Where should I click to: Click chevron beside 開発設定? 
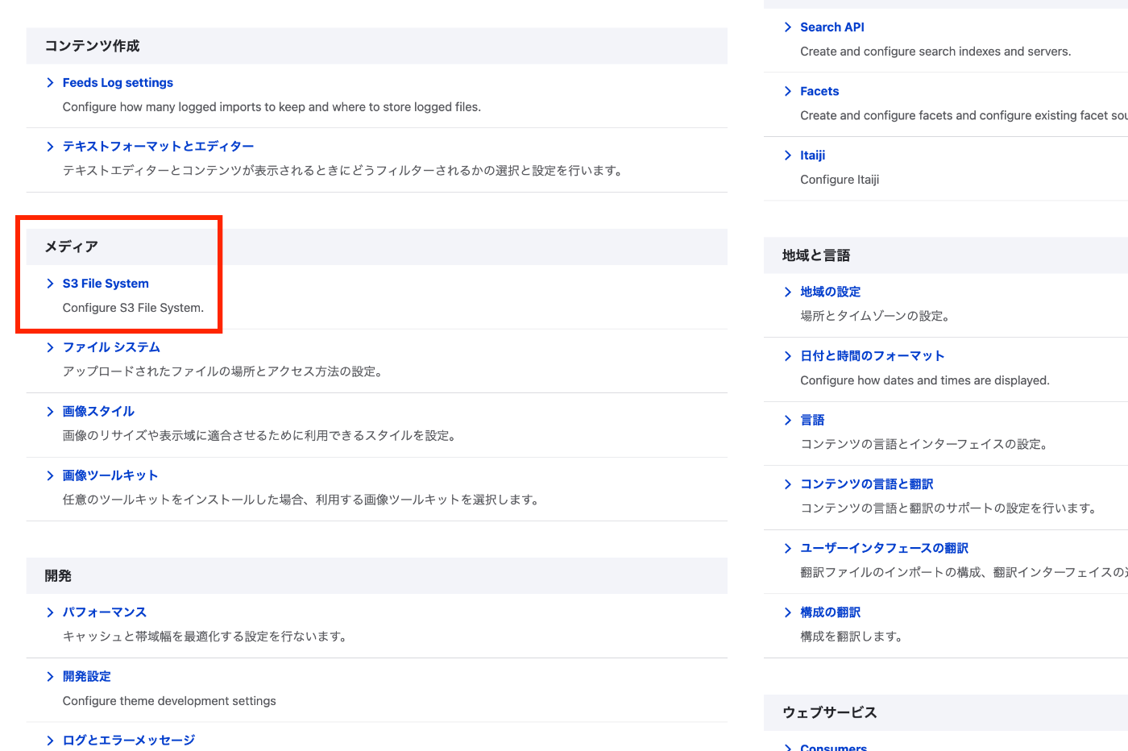(50, 676)
